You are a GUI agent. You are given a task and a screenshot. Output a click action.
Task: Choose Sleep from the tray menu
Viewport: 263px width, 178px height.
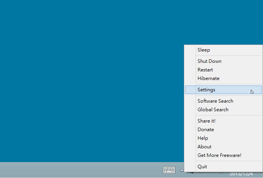point(223,50)
